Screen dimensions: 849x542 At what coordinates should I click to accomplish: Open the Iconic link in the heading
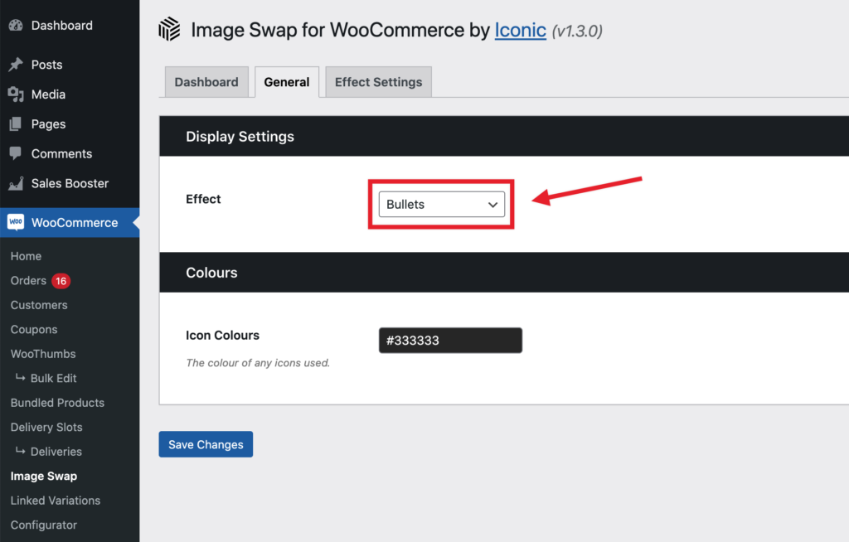[x=521, y=30]
